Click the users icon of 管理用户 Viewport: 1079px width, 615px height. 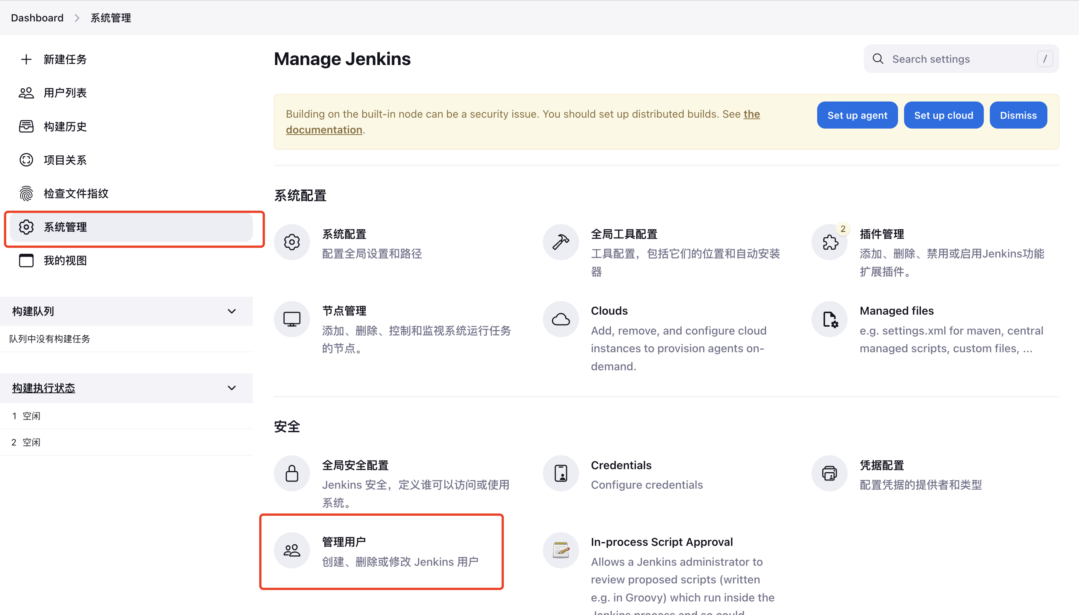292,550
